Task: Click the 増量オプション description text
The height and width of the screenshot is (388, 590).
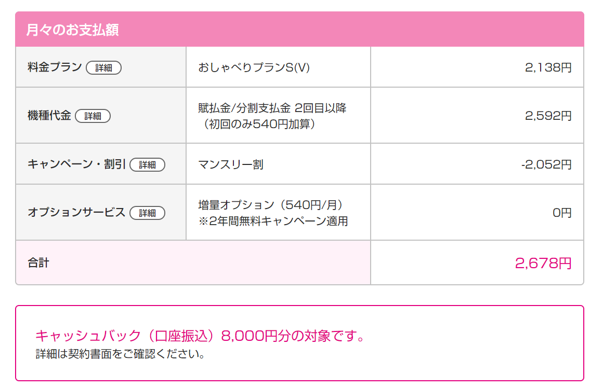Action: (x=273, y=213)
